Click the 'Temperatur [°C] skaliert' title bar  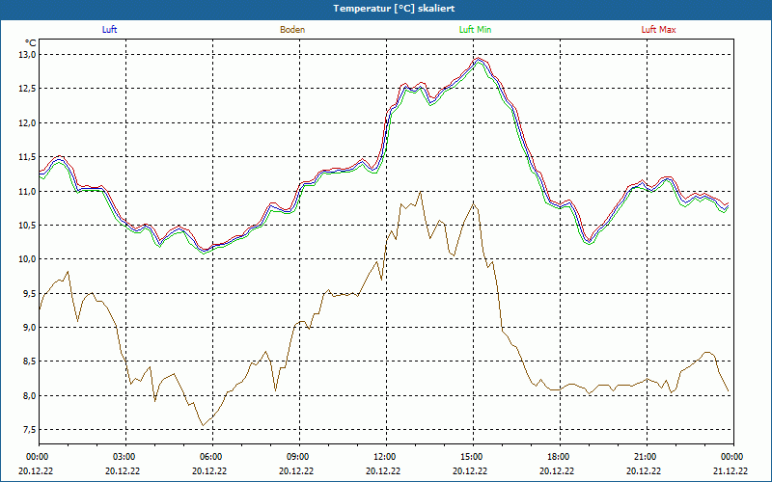386,9
